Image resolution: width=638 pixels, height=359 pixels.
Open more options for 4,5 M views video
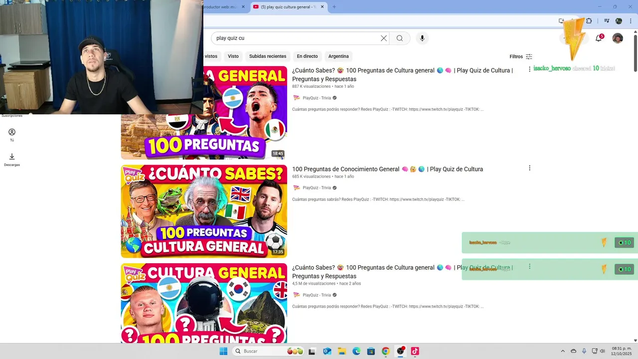(529, 267)
